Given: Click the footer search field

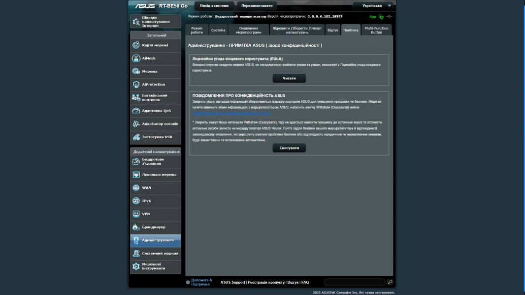Looking at the screenshot, I should point(355,282).
